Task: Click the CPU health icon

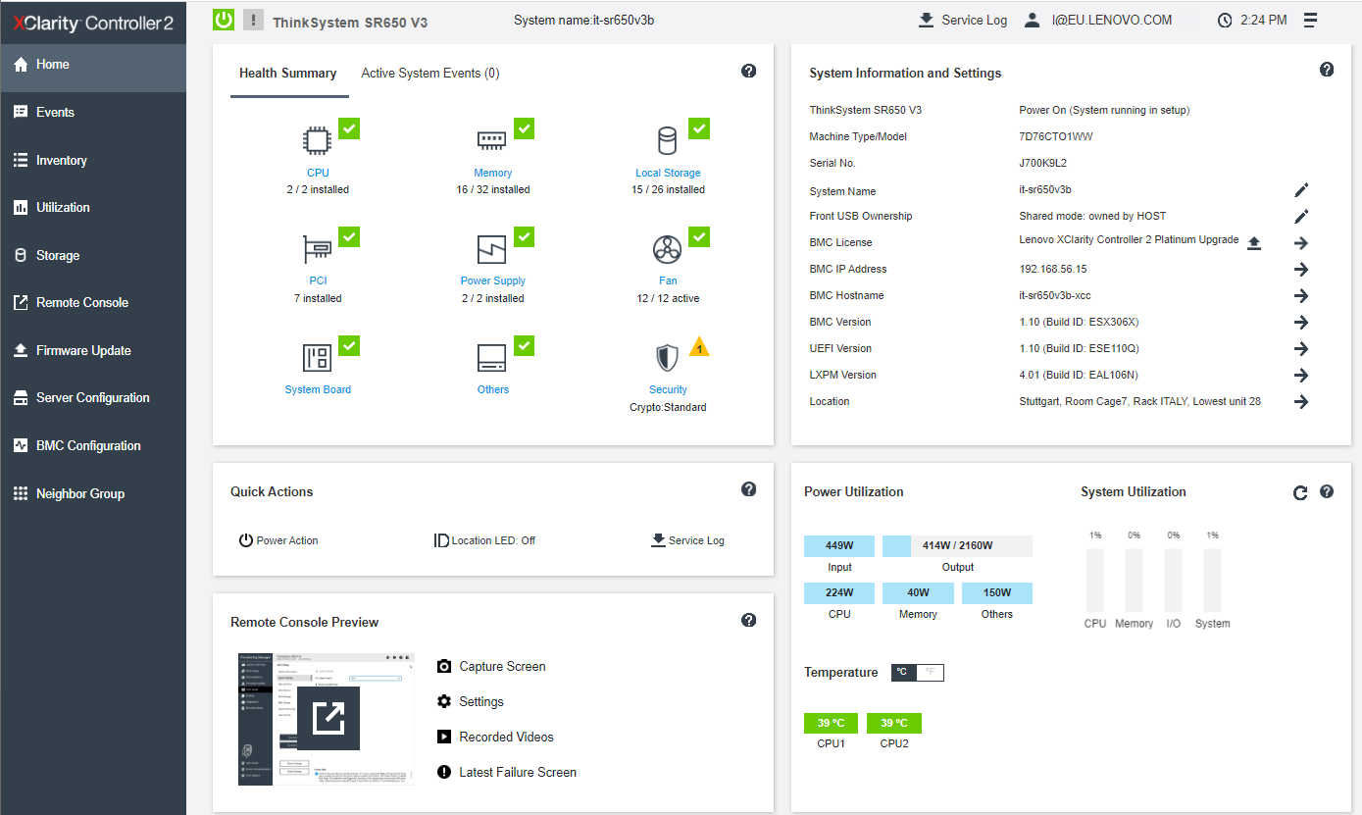Action: click(318, 141)
